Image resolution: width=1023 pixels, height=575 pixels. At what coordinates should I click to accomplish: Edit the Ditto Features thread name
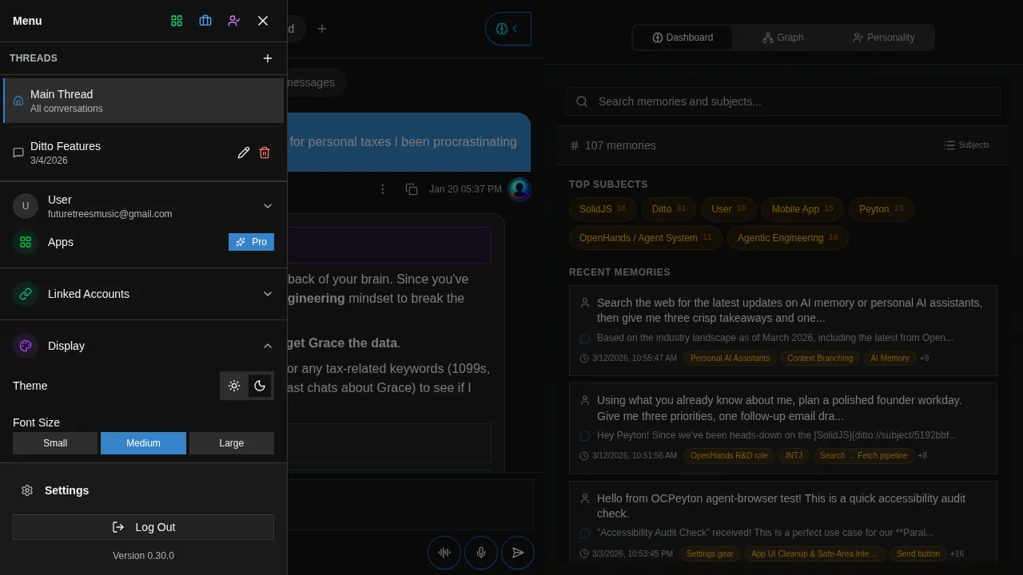coord(244,153)
